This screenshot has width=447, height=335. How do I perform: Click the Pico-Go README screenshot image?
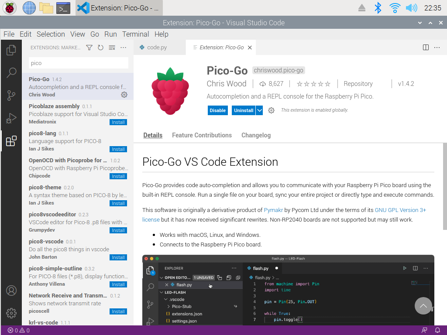click(x=288, y=290)
